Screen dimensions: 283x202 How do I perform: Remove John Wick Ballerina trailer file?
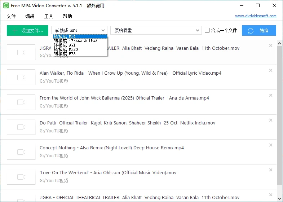tap(271, 95)
